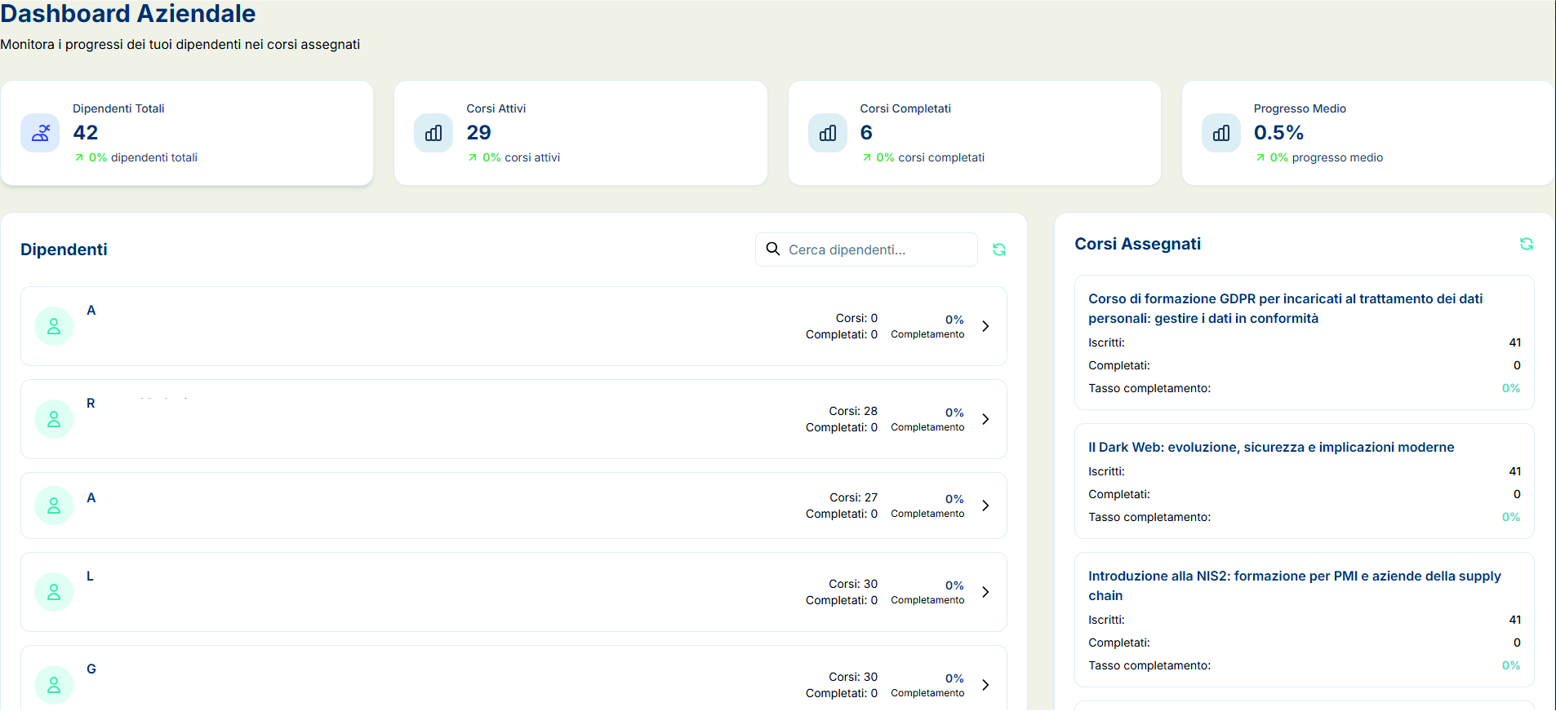Click the Progresso Medio chart icon
Viewport: 1556px width, 711px height.
coord(1220,133)
